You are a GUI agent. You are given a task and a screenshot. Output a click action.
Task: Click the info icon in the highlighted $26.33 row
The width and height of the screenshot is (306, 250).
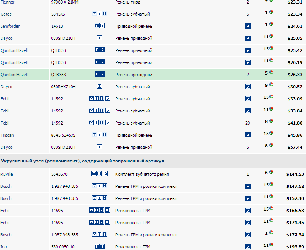point(102,74)
